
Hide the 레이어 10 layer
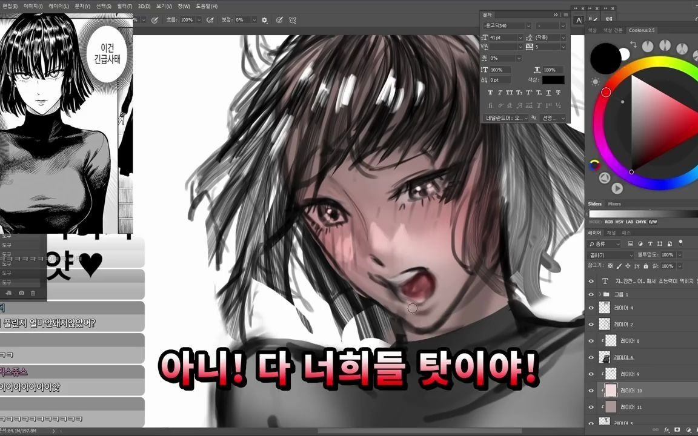tap(591, 391)
